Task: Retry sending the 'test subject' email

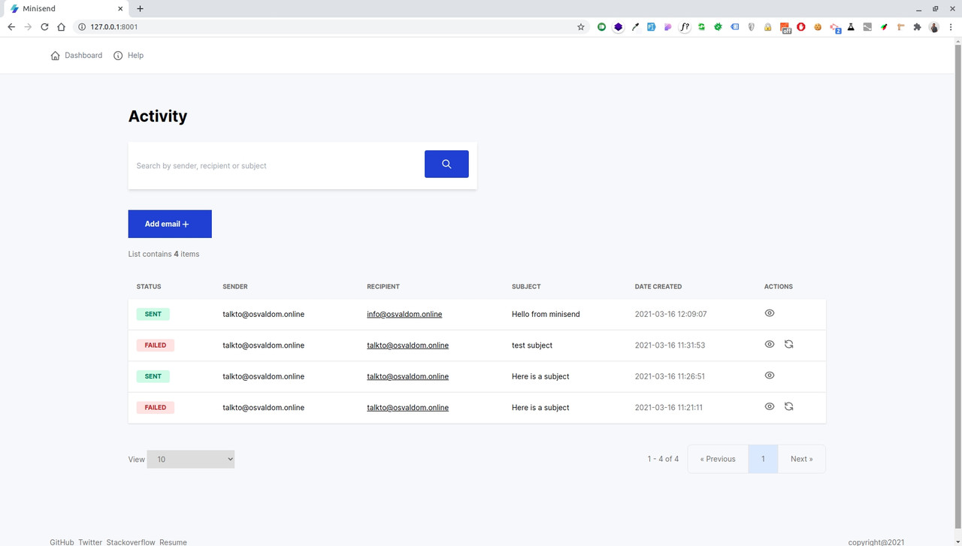Action: pyautogui.click(x=789, y=344)
